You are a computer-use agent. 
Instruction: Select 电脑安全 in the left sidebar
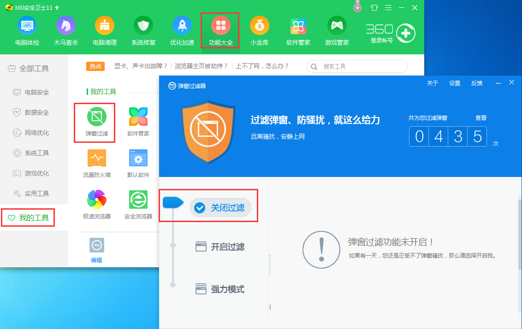36,92
